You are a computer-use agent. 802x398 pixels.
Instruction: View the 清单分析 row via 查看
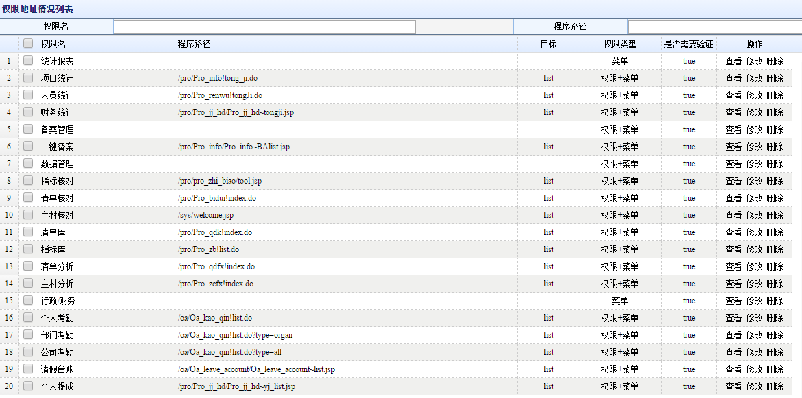(734, 266)
